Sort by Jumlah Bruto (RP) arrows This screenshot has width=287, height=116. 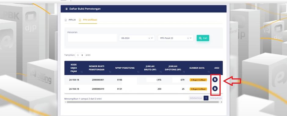pos(161,72)
